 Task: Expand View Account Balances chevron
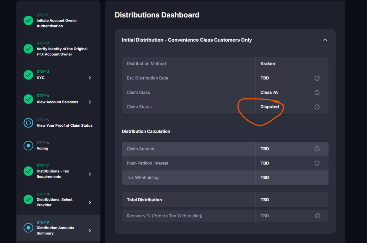[90, 102]
